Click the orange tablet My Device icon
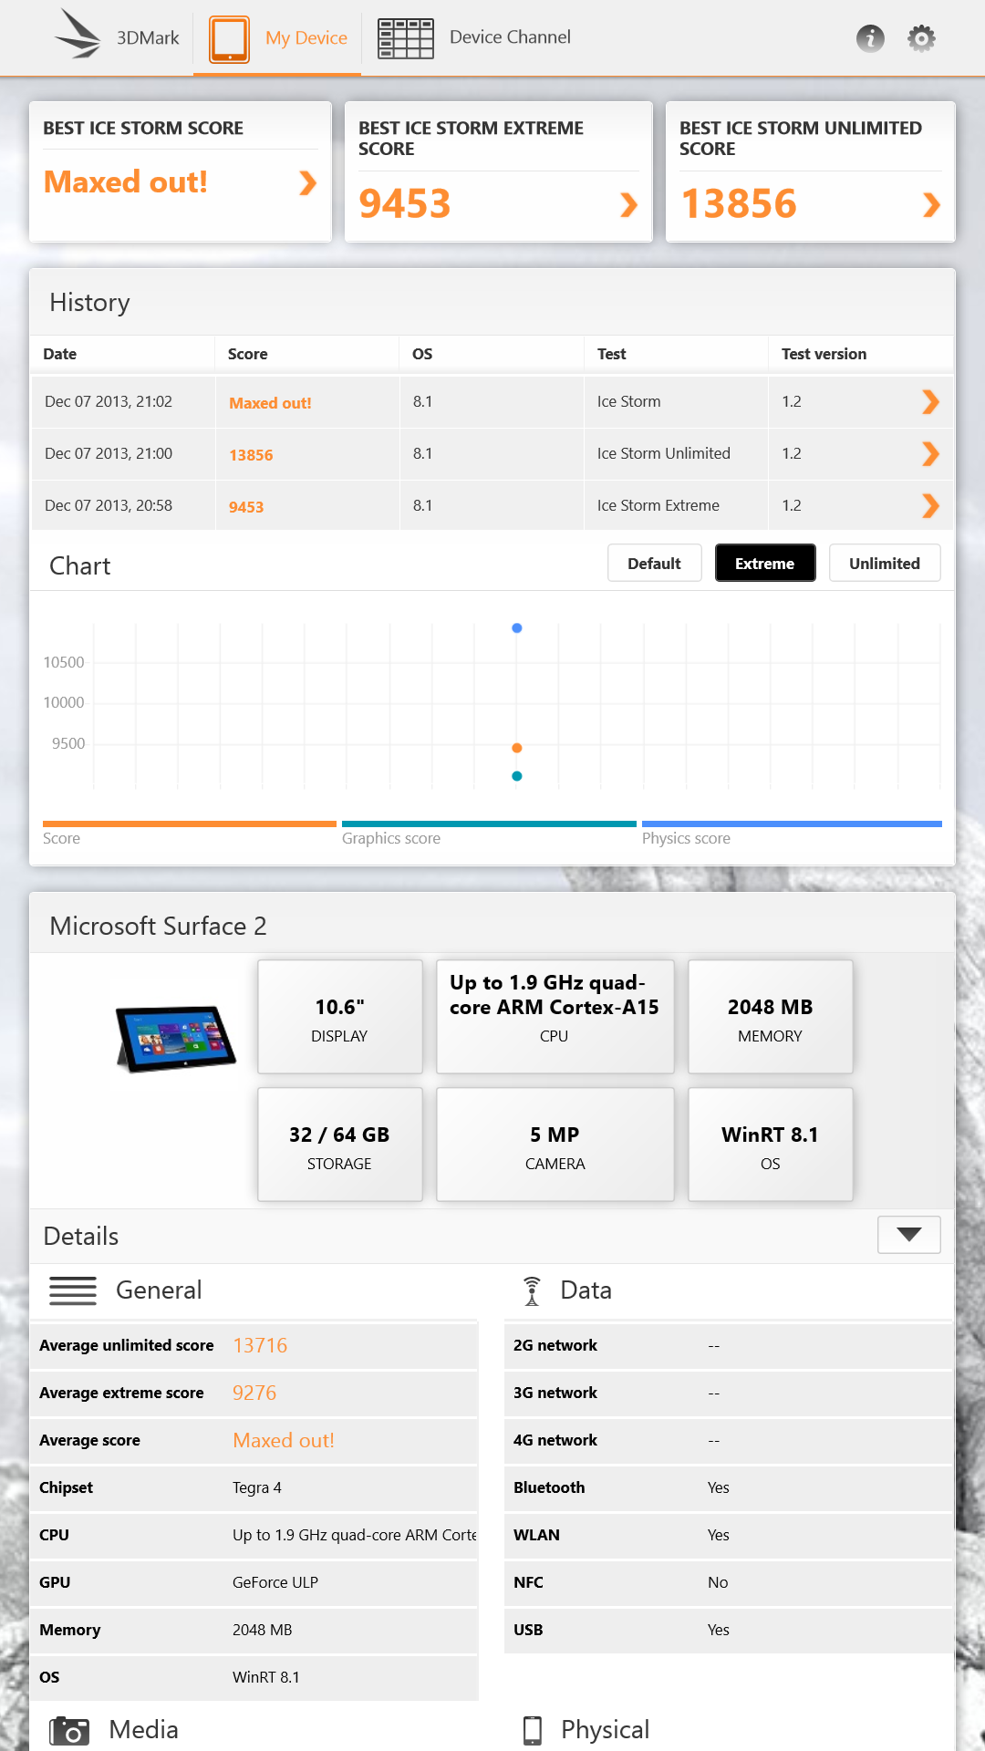Viewport: 985px width, 1751px height. [x=229, y=38]
